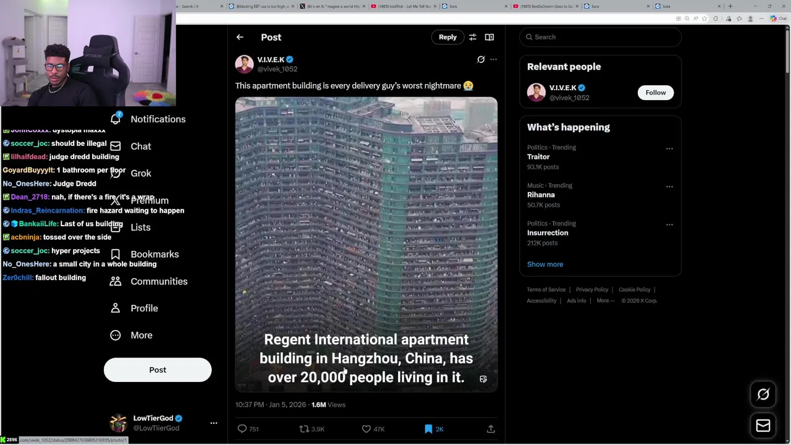Click the 10:37 PM Jan 5, 2026 timestamp
The image size is (791, 445).
click(271, 404)
